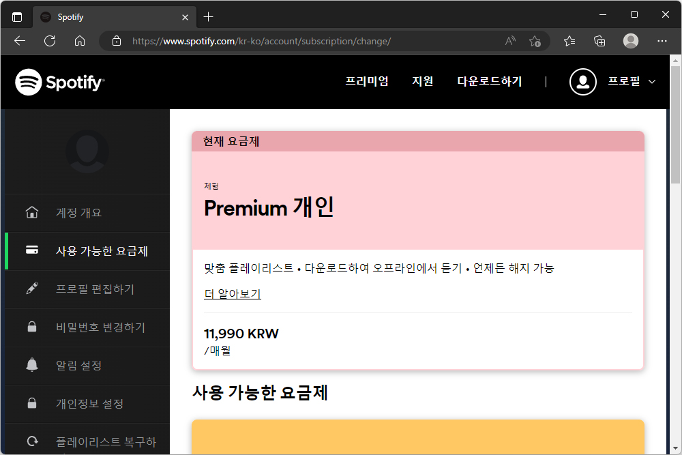Go to 계정 개요 in the sidebar
The height and width of the screenshot is (455, 682).
tap(78, 213)
